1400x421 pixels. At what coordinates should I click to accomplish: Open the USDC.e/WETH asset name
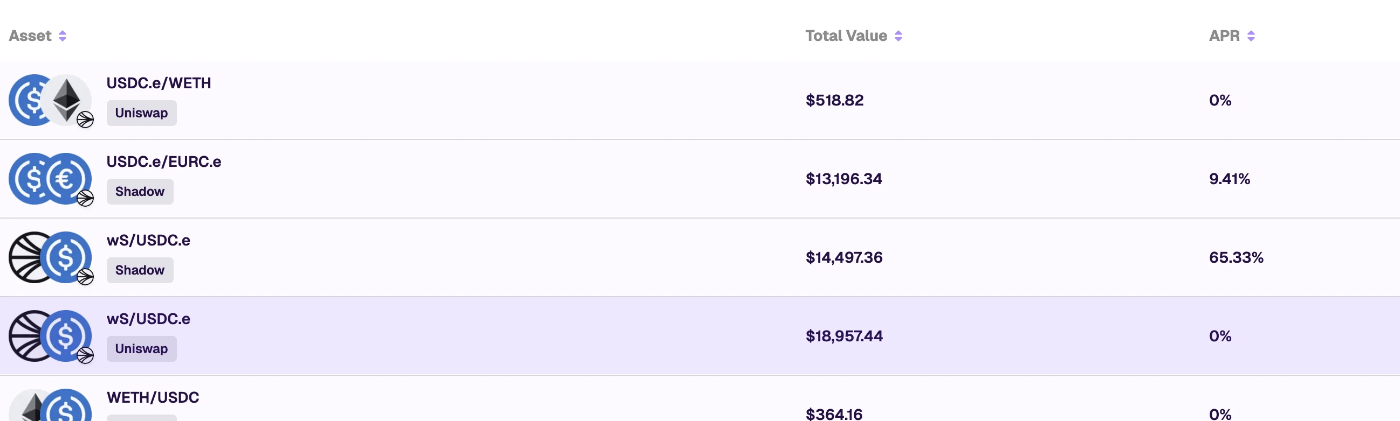click(x=159, y=83)
